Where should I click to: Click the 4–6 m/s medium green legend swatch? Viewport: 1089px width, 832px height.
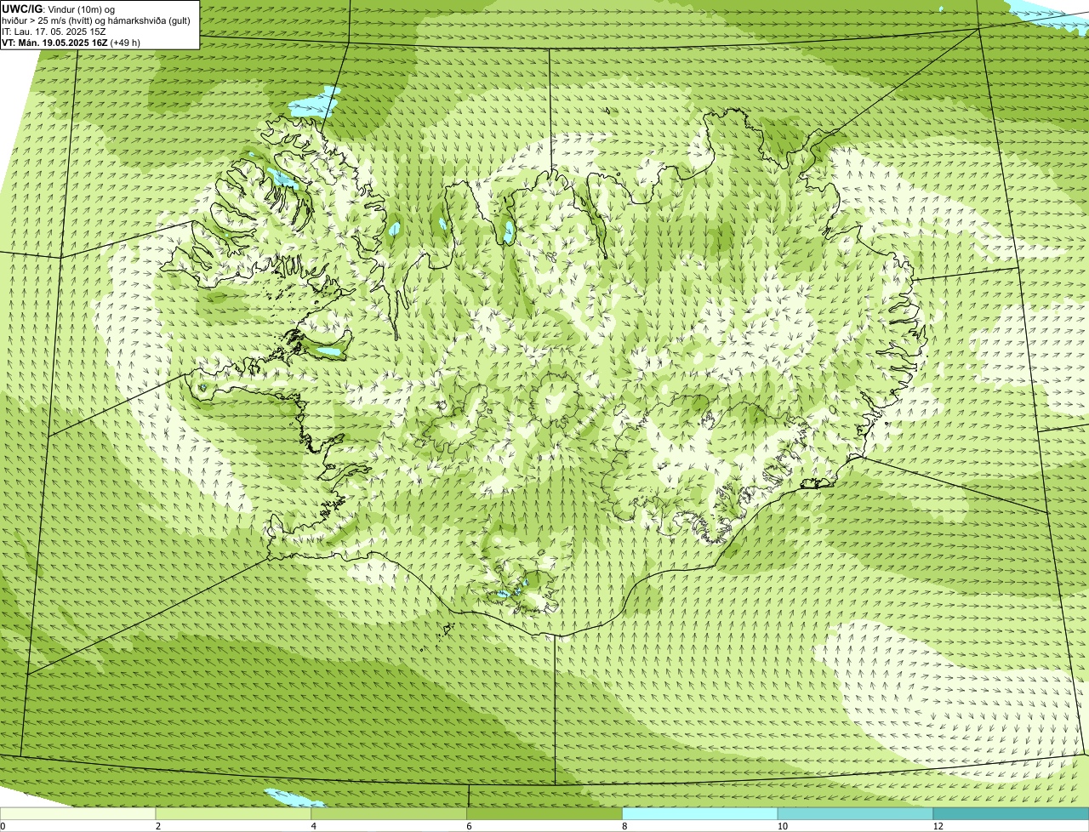pos(390,813)
